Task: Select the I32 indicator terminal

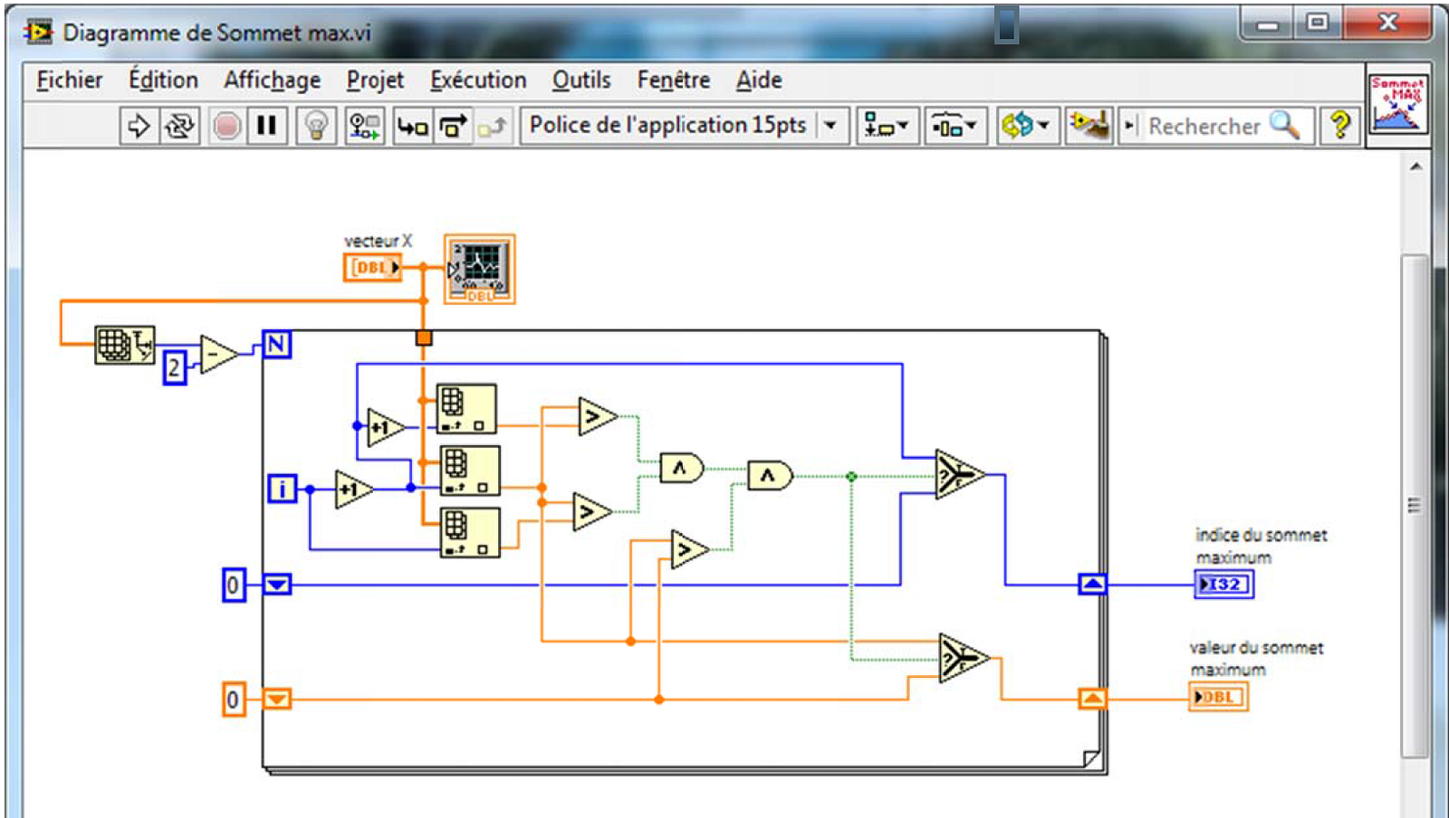Action: [1224, 585]
